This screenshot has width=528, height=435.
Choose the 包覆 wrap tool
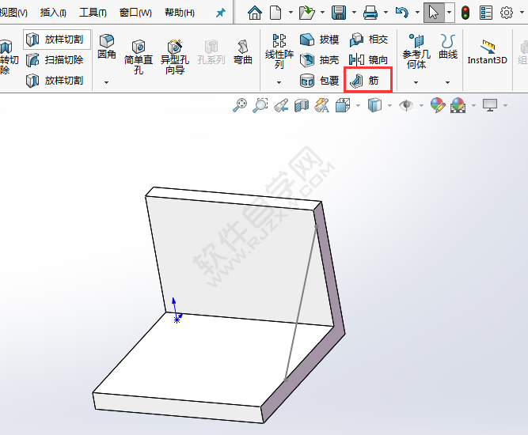pos(319,81)
